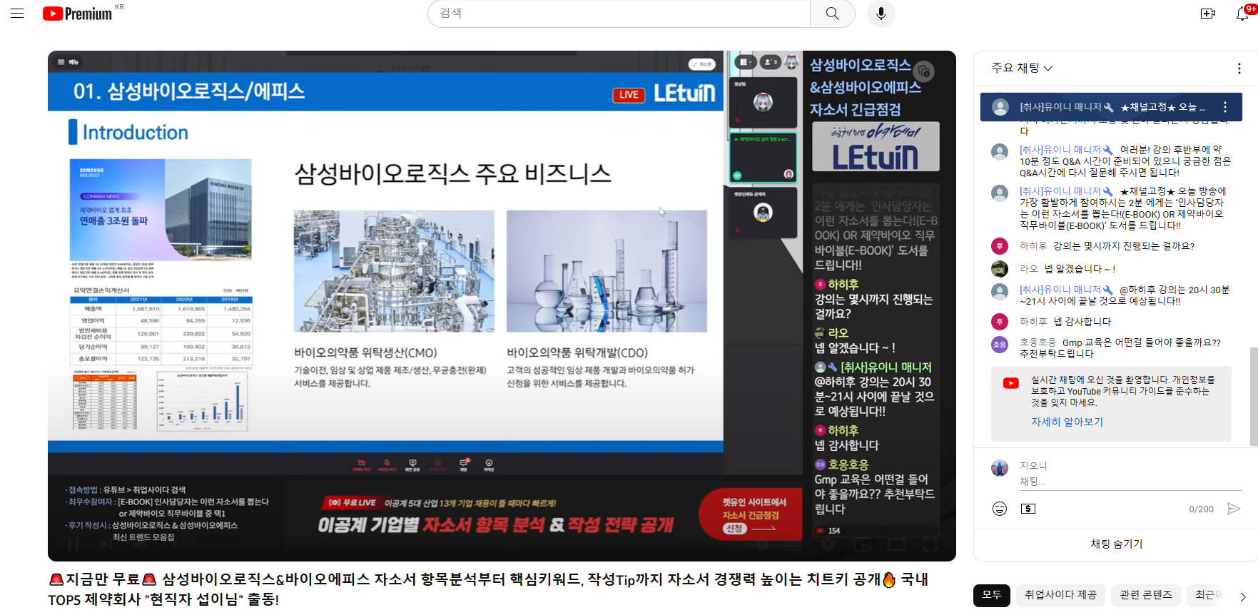
Task: Click the chat message input field
Action: click(x=1113, y=482)
